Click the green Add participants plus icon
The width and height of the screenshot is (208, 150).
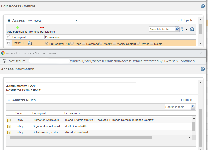coord(17,28)
